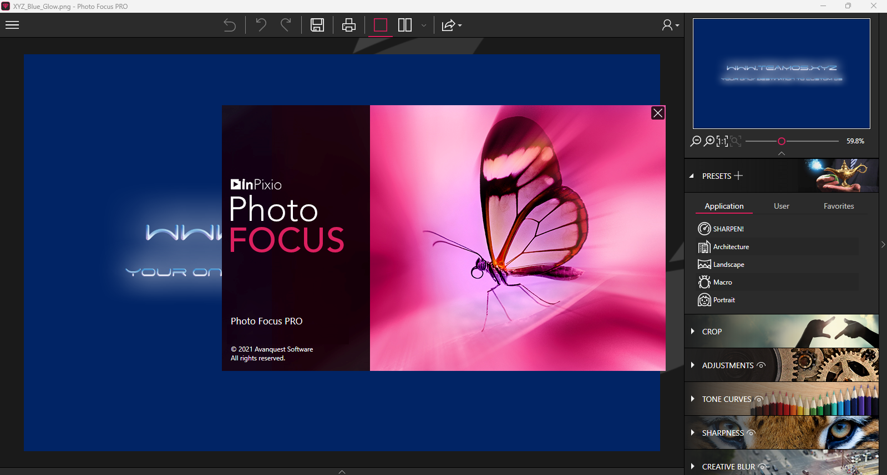Toggle ADJUSTMENTS visibility eye
887x475 pixels.
tap(761, 365)
